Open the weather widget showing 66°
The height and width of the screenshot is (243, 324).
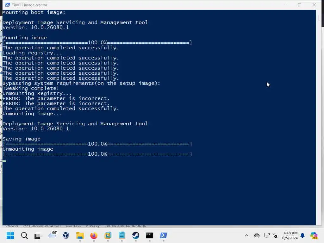pos(53,235)
